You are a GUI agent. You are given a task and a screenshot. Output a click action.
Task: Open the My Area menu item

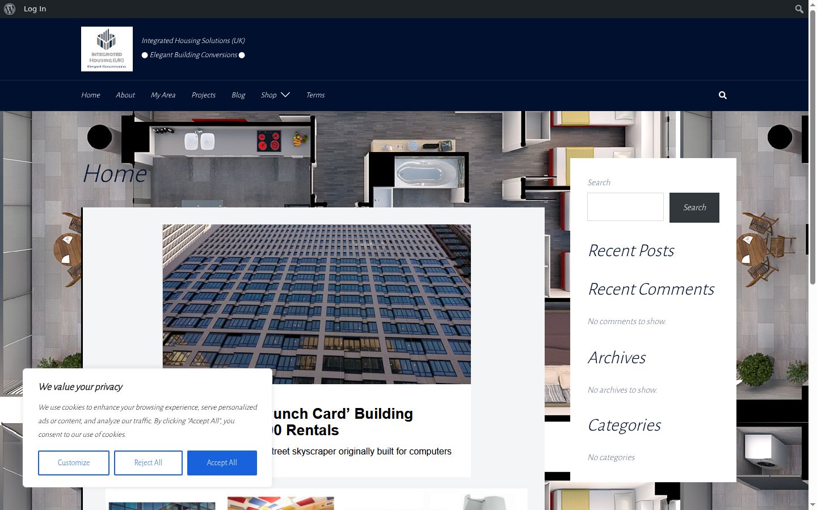click(x=163, y=95)
